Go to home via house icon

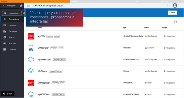[x=21, y=6]
